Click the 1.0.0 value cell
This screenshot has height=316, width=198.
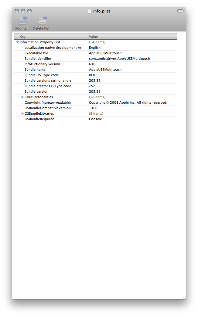coord(133,108)
